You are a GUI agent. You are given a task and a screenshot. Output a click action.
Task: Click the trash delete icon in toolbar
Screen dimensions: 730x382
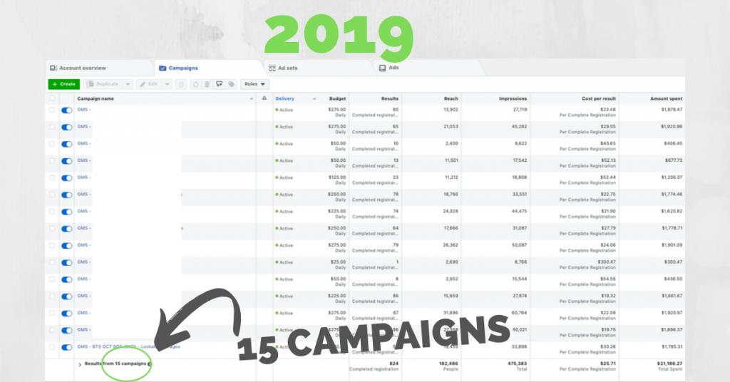coord(207,84)
